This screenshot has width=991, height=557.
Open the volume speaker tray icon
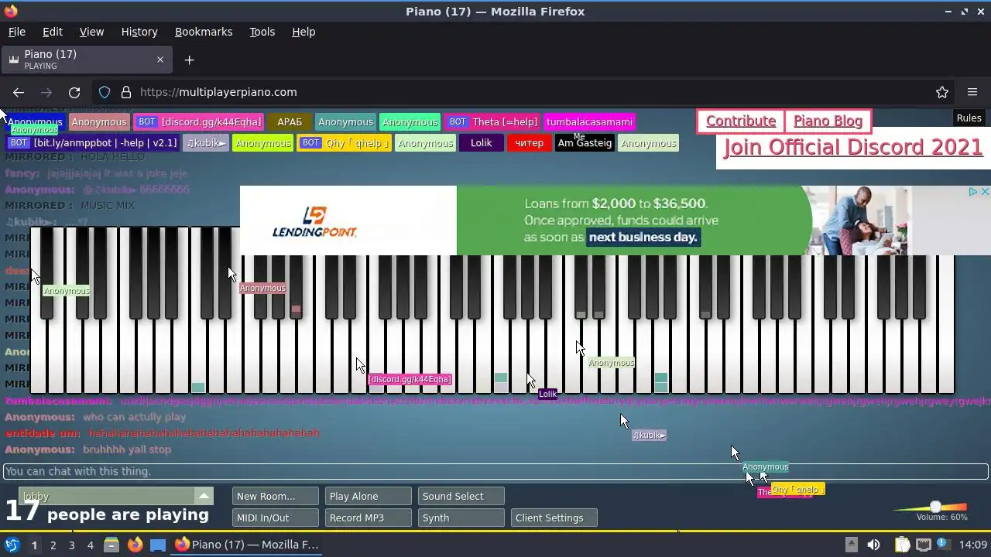point(873,545)
